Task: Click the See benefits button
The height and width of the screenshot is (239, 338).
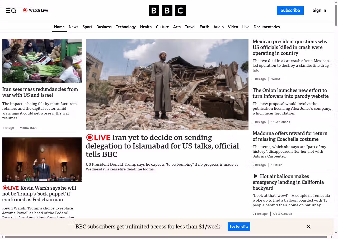Action: 239,227
